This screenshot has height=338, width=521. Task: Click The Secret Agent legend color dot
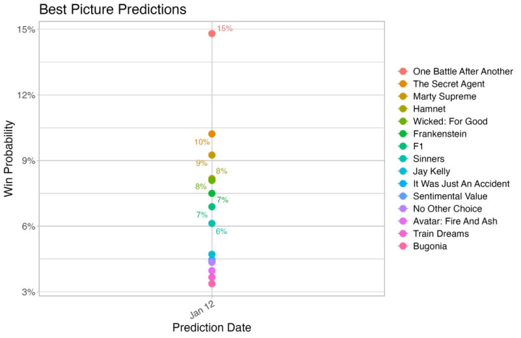click(402, 84)
